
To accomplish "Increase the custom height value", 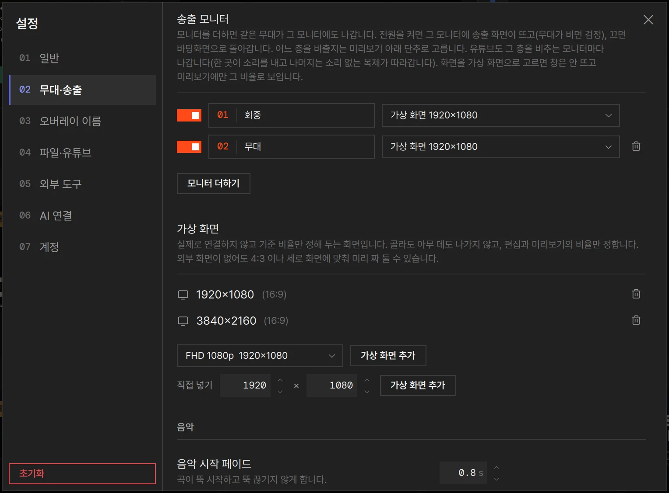I will (367, 380).
